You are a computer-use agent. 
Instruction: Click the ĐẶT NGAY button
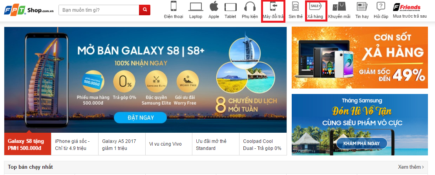[141, 117]
